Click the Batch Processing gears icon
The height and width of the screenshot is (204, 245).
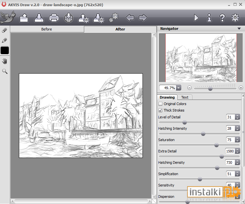coord(114,18)
